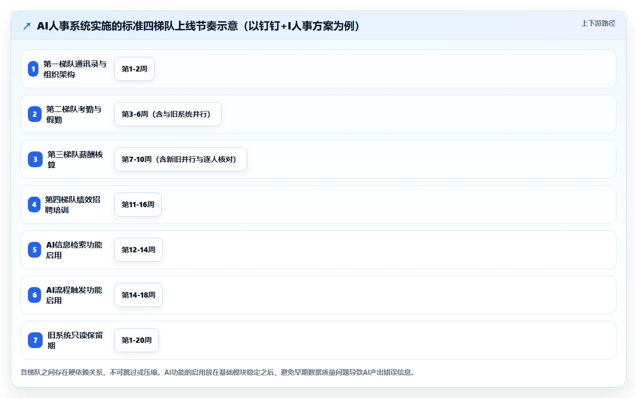
Task: Select the 第14-18周 time chip
Action: click(138, 295)
